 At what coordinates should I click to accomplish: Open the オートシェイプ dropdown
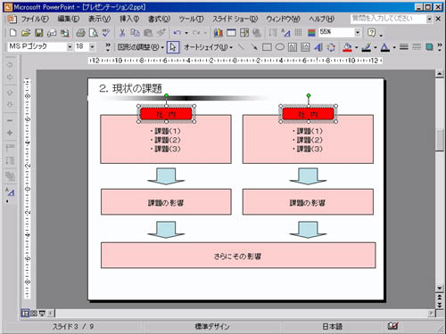pyautogui.click(x=208, y=47)
